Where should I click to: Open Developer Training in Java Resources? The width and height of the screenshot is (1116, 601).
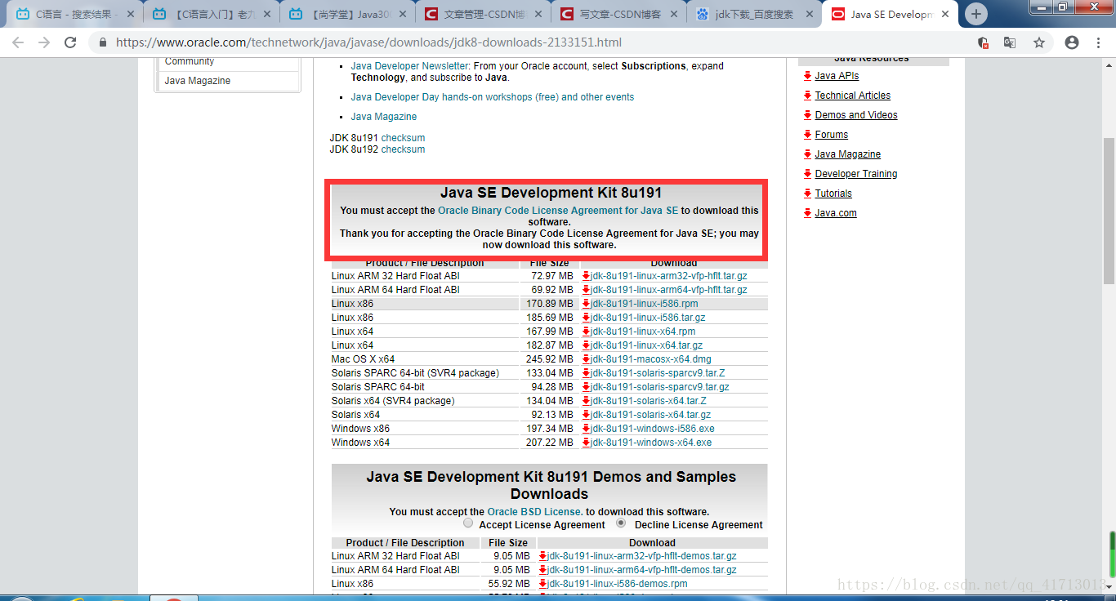(x=856, y=174)
